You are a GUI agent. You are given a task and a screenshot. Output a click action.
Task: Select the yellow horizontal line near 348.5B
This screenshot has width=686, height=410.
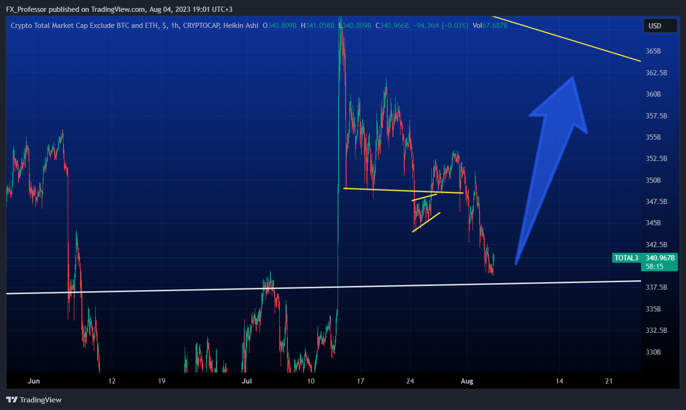403,191
